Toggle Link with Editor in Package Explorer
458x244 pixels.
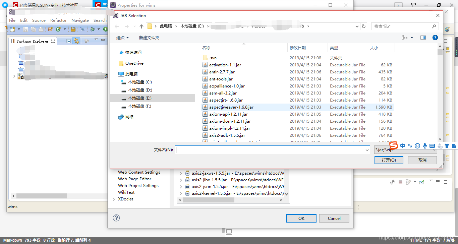click(76, 41)
